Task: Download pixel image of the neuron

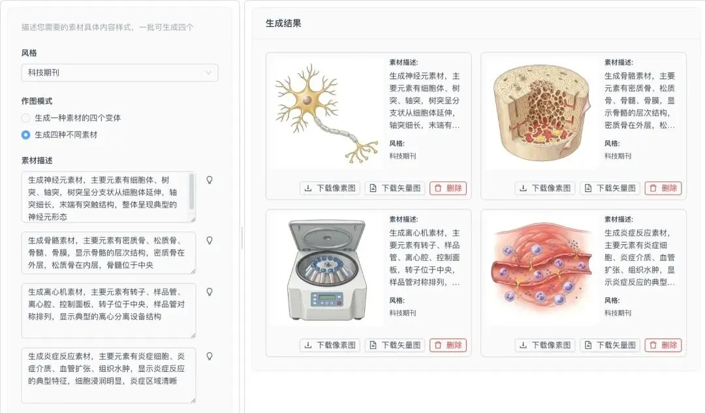Action: (x=330, y=189)
